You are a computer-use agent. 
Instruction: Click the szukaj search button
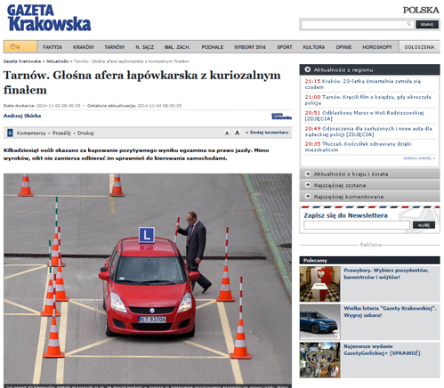click(x=427, y=24)
